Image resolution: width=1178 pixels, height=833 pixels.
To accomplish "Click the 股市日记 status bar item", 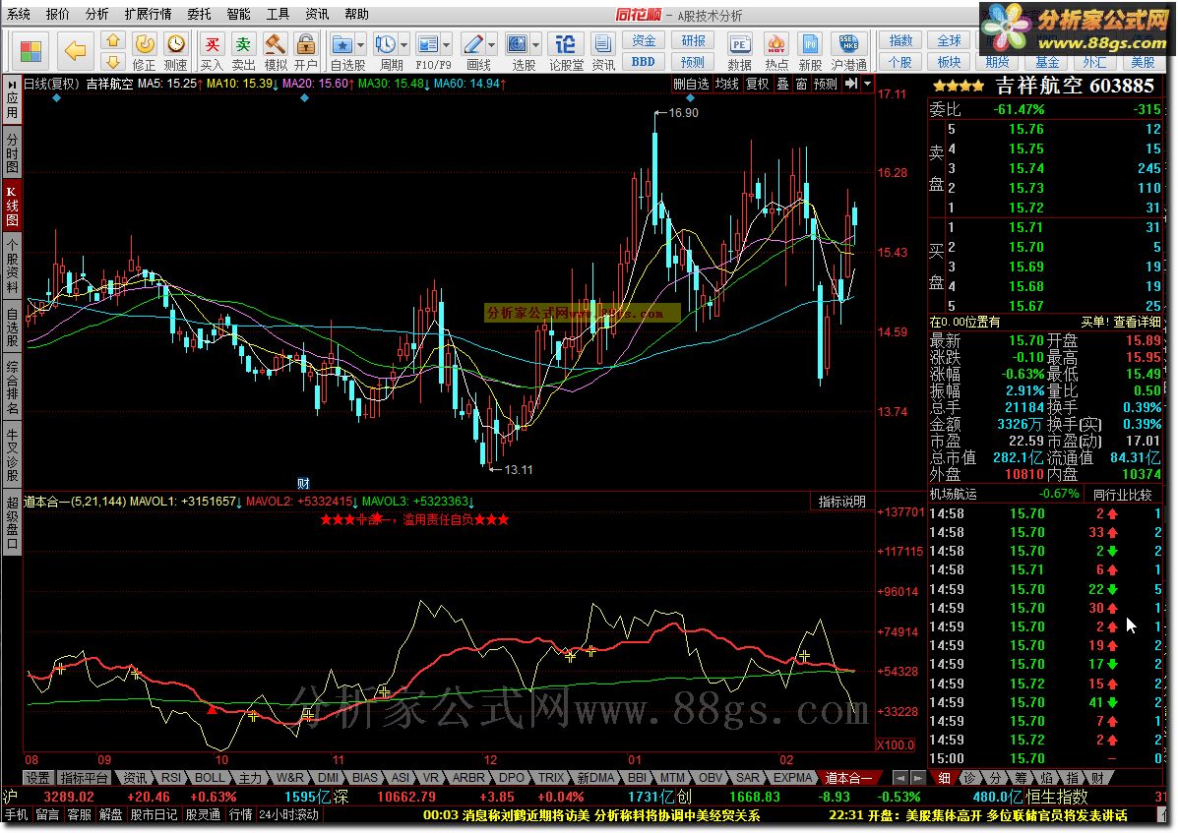I will click(x=154, y=814).
